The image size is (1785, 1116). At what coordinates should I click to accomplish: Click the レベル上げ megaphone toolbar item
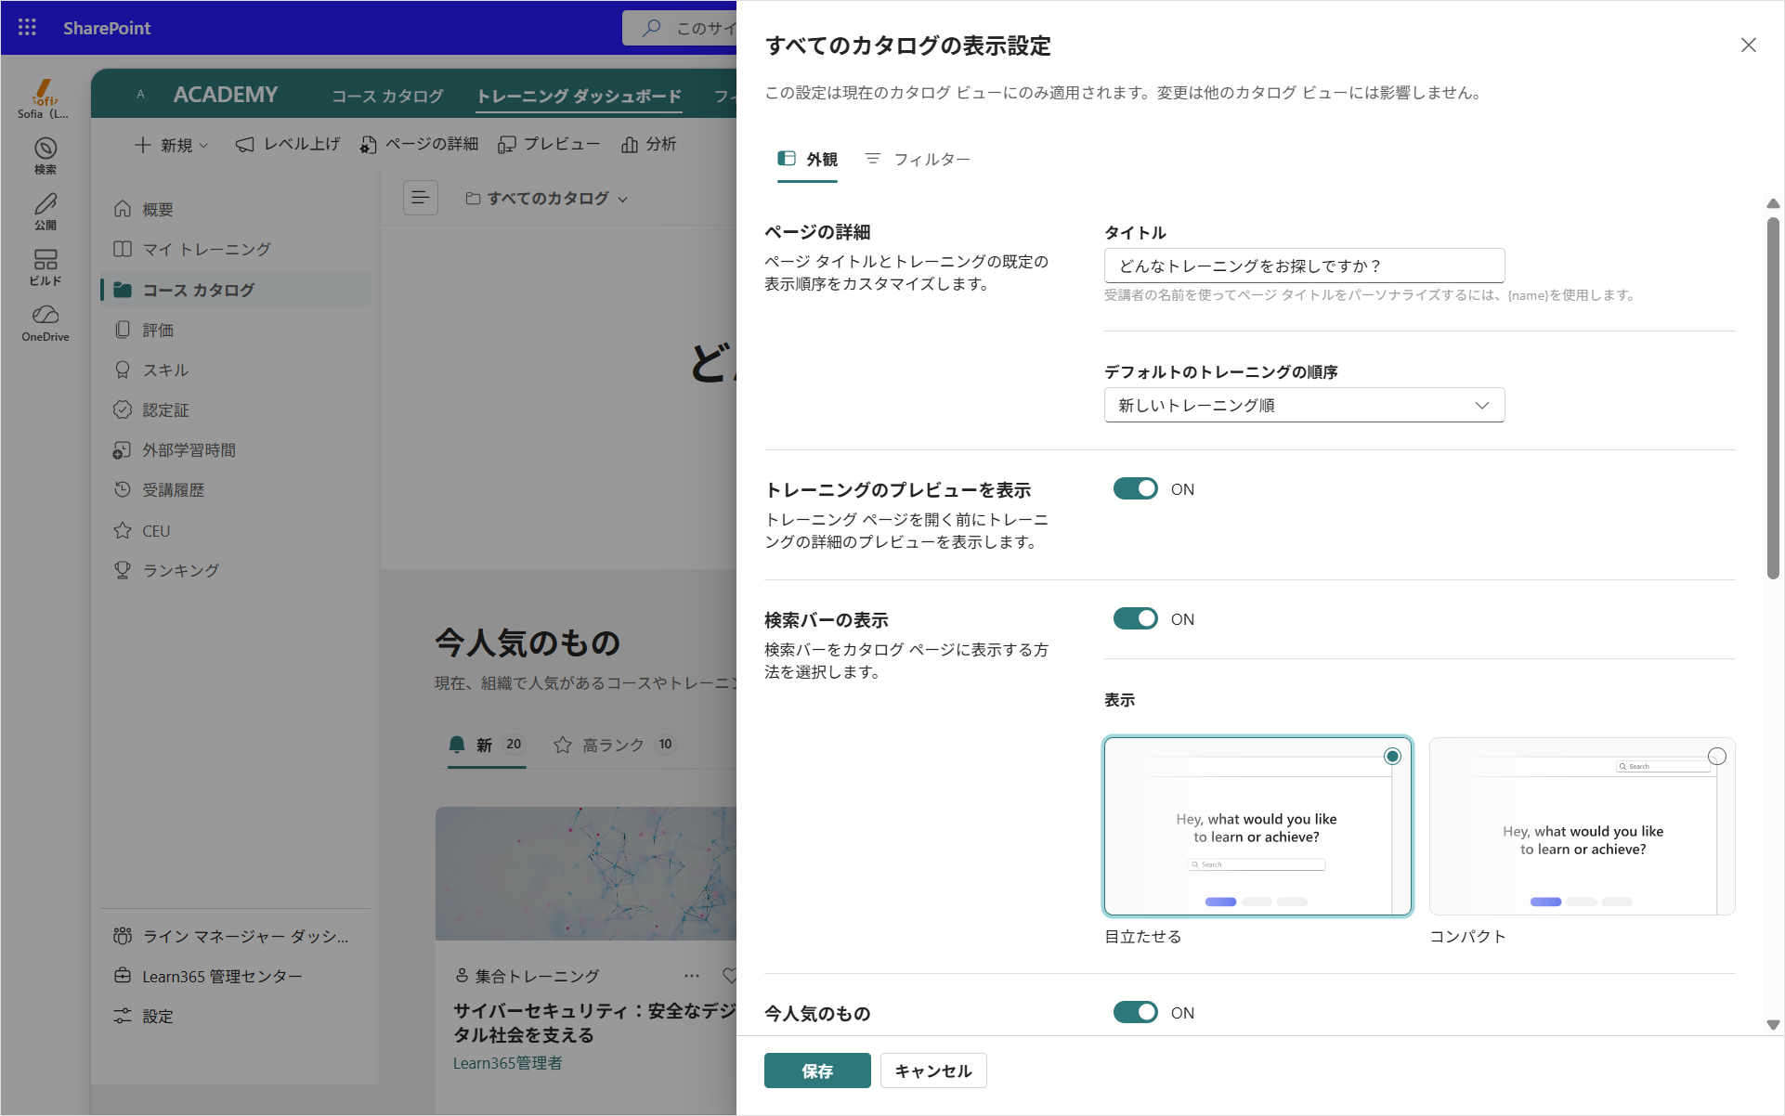point(288,144)
